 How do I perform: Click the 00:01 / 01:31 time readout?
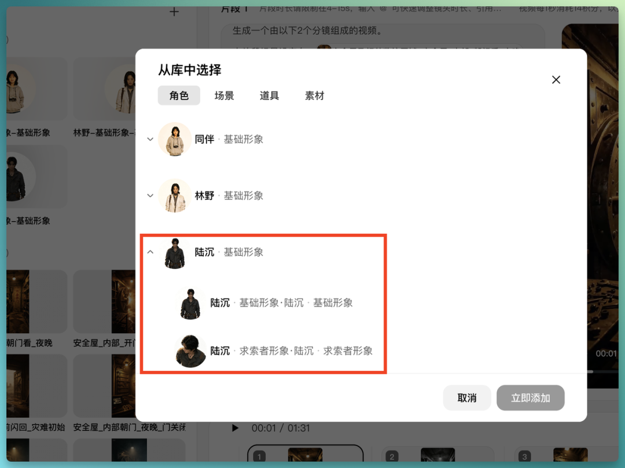[x=281, y=428]
